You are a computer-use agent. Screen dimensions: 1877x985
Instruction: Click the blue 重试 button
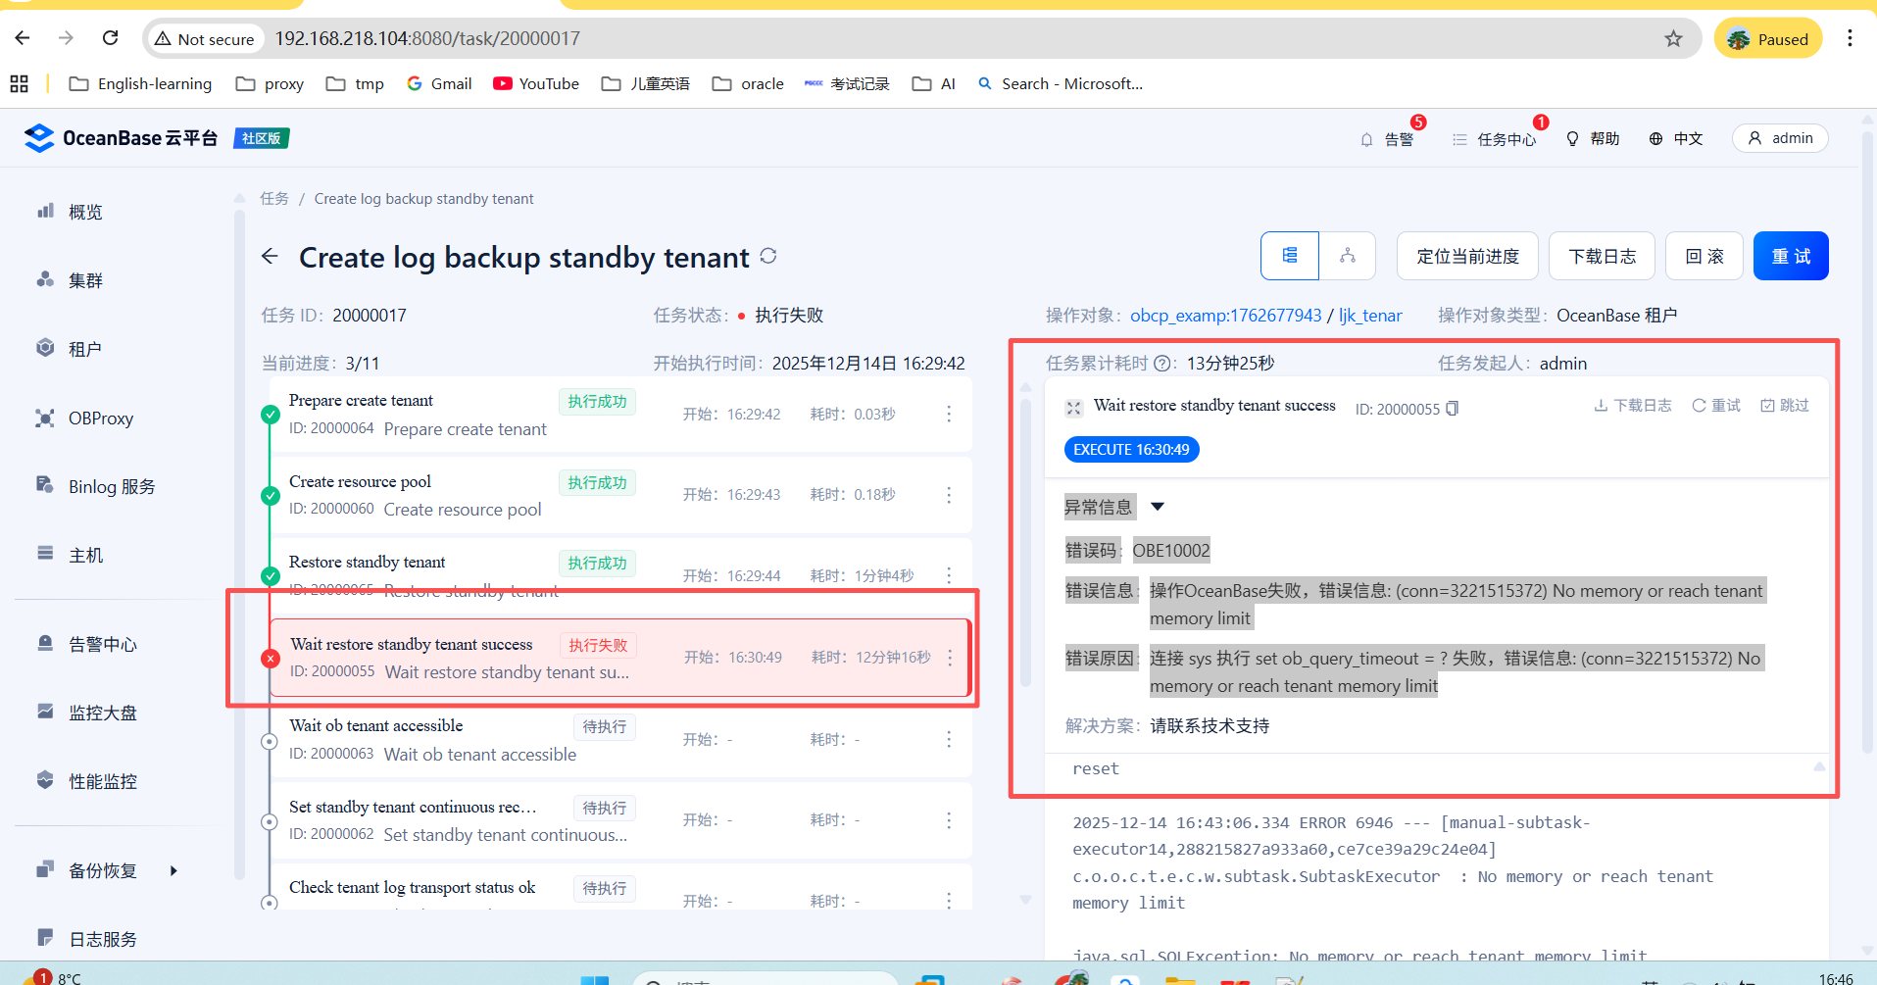point(1790,256)
